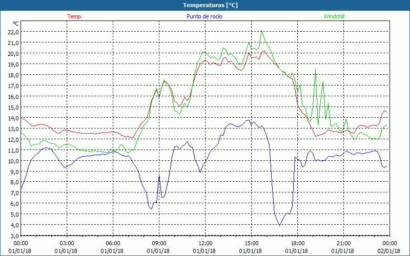Screen dimensions: 410x256
Task: Click the 18:00 time axis label
Action: point(297,243)
